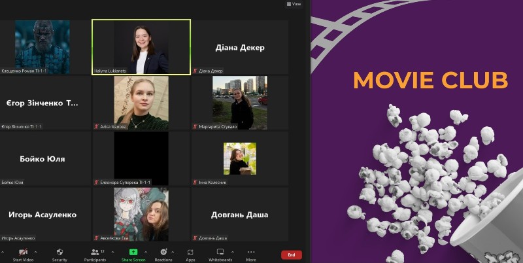
Task: Expand audio options caret left of Start Video
Action: (x=3, y=252)
